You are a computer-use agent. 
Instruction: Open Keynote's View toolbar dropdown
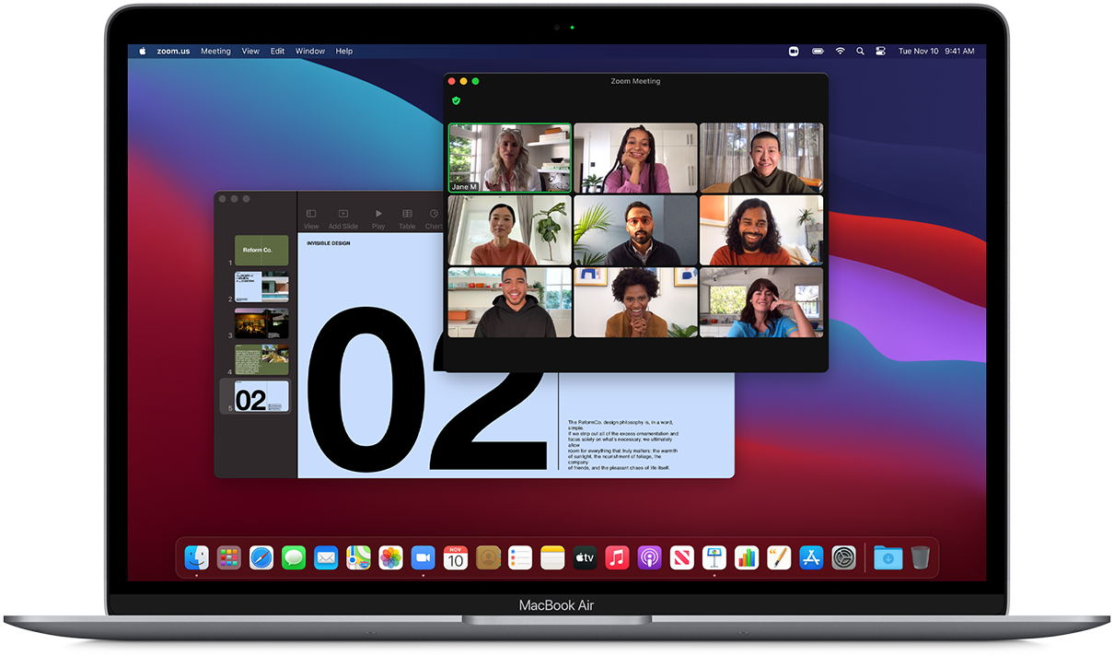(x=311, y=219)
